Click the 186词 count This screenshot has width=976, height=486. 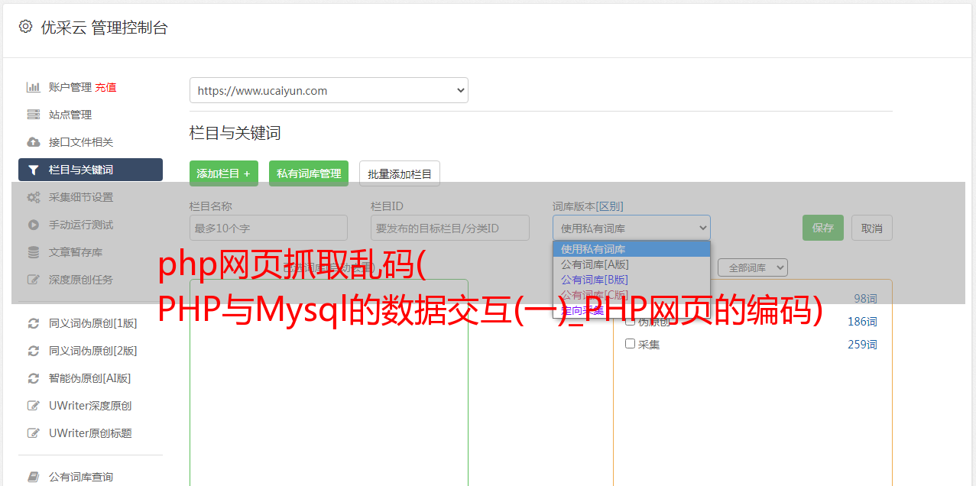pyautogui.click(x=862, y=322)
